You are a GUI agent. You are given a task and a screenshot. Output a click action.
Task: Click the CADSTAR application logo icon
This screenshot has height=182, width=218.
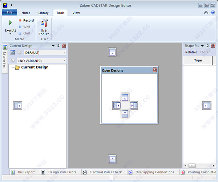pos(5,5)
